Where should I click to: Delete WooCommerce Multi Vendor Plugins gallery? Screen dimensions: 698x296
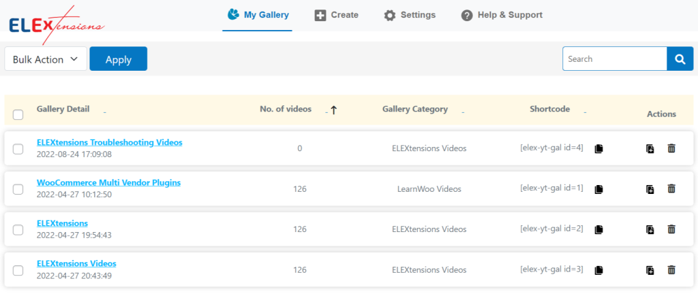[x=671, y=189]
